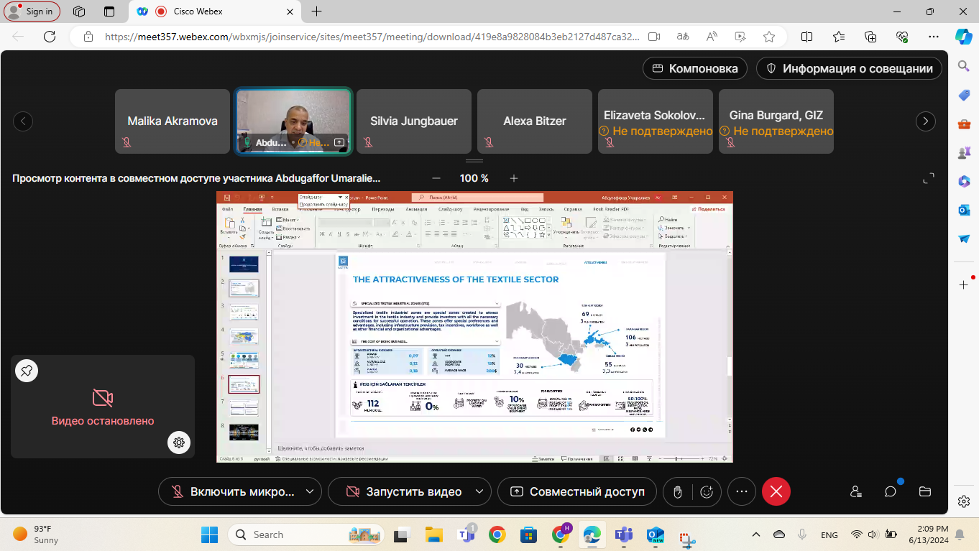This screenshot has height=551, width=979.
Task: Enter full screen for shared content
Action: (x=929, y=178)
